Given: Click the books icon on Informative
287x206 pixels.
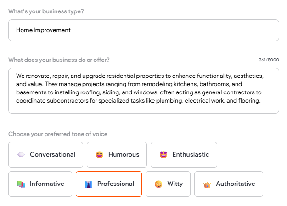Looking at the screenshot, I should tap(21, 184).
